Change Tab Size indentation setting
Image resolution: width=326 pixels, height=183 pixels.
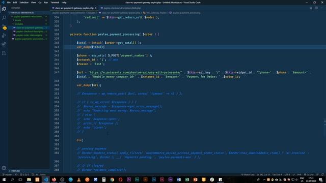point(277,174)
